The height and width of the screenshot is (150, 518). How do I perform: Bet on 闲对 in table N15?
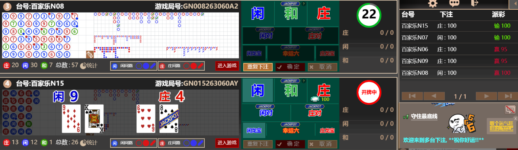click(x=266, y=112)
